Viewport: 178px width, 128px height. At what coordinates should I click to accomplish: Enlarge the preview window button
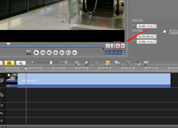123,46
